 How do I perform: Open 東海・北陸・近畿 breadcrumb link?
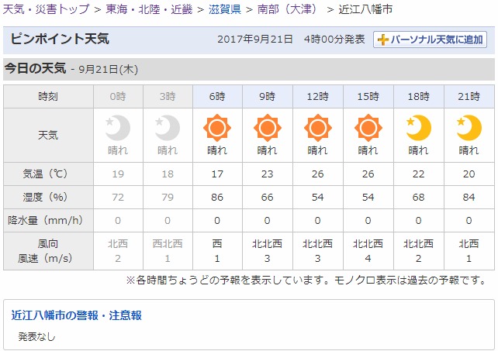coord(149,9)
